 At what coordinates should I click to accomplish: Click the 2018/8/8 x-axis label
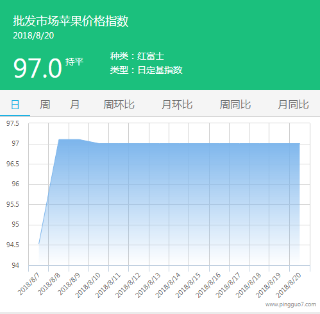click(49, 284)
